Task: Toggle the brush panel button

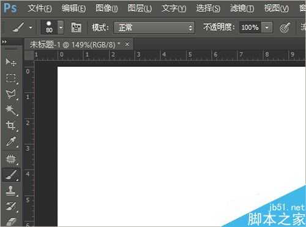Action: (x=76, y=28)
